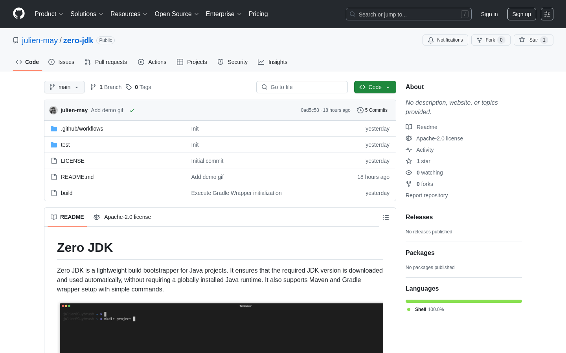
Task: Click the green Shell language dot
Action: [x=409, y=309]
